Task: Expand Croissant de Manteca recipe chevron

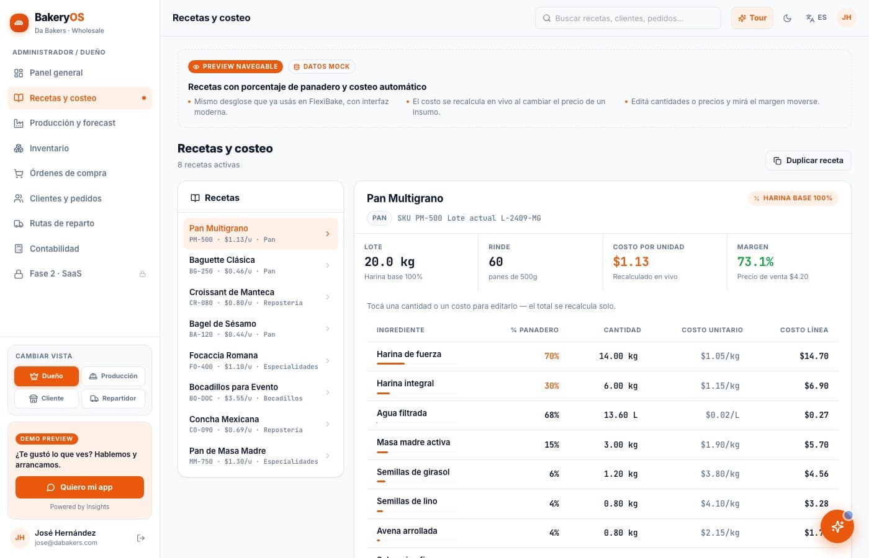Action: click(328, 297)
